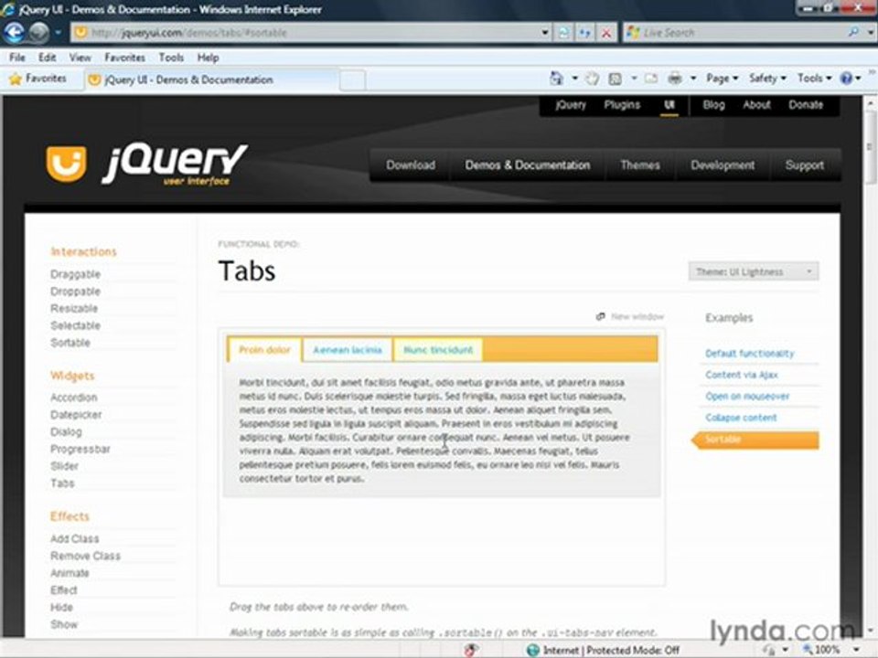Open the Live Search provider dropdown arrow
This screenshot has height=658, width=878.
(871, 33)
